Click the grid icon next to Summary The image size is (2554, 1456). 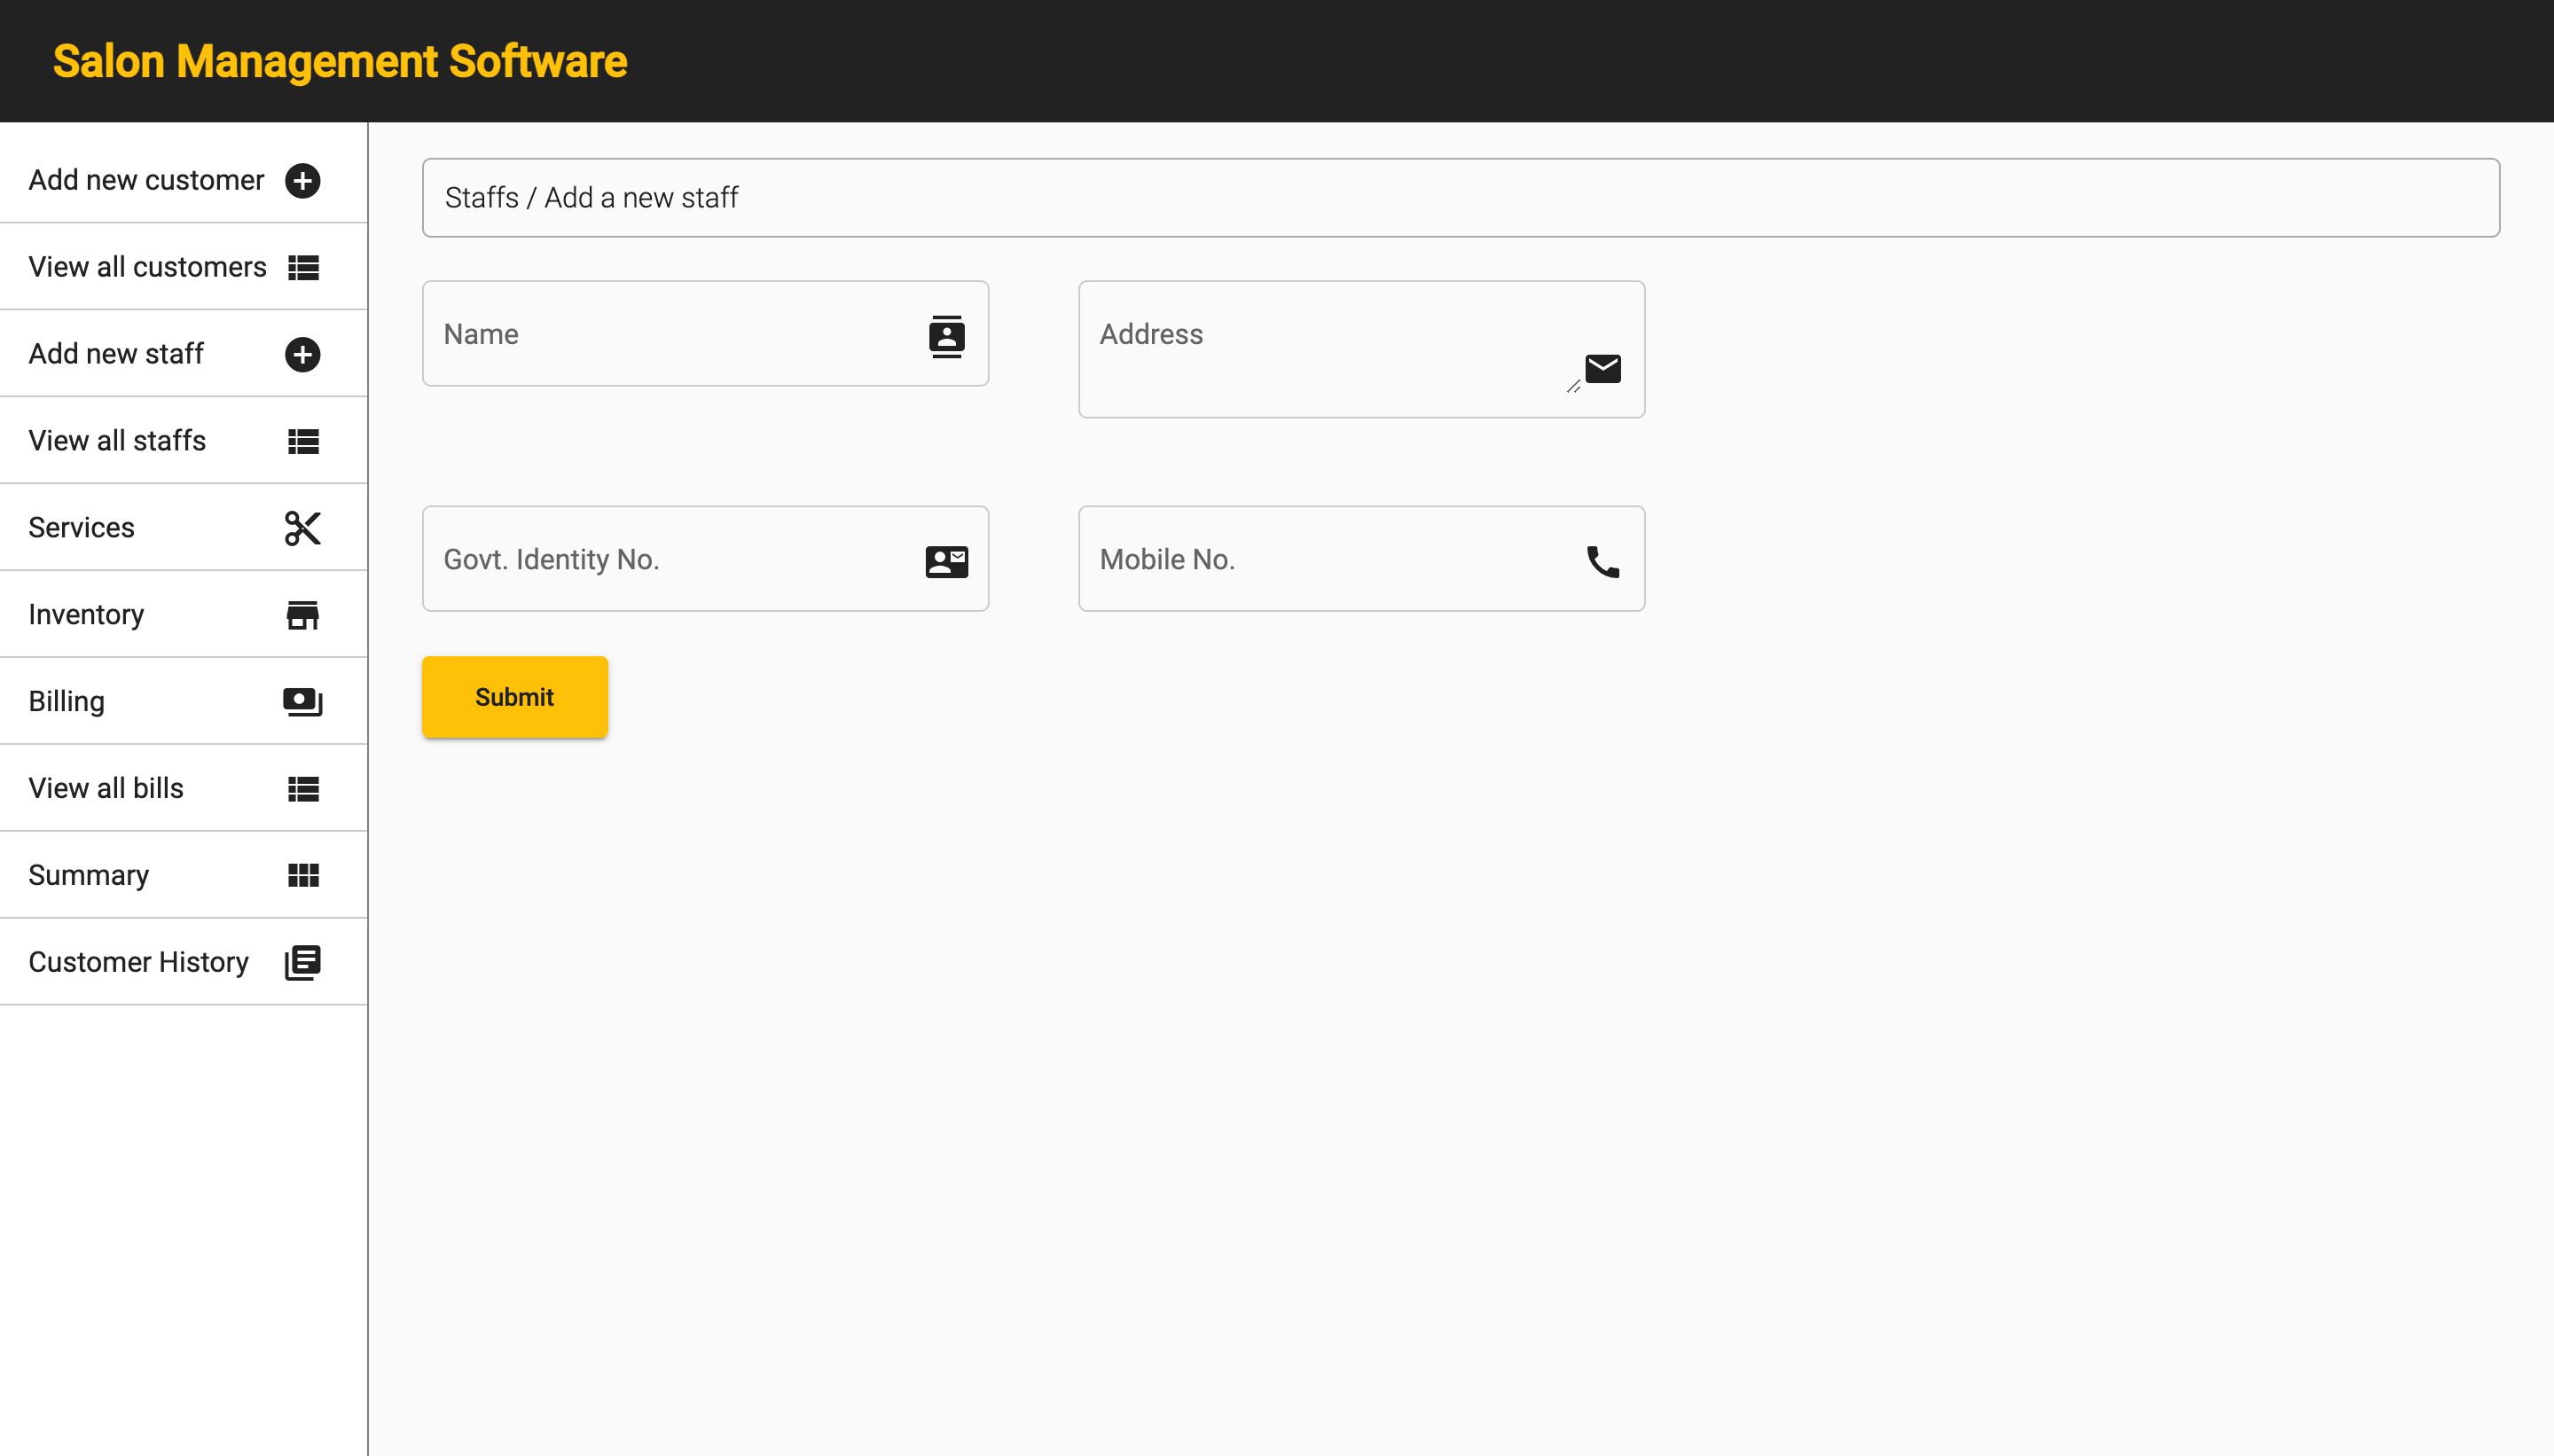(x=302, y=875)
